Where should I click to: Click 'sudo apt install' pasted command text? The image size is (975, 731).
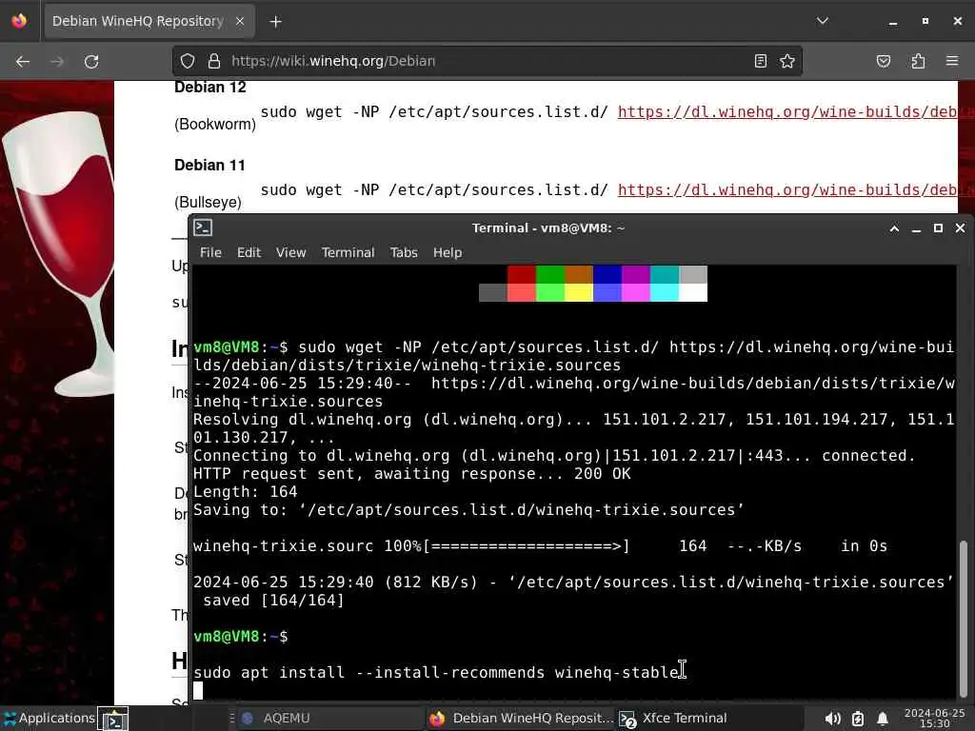(436, 673)
